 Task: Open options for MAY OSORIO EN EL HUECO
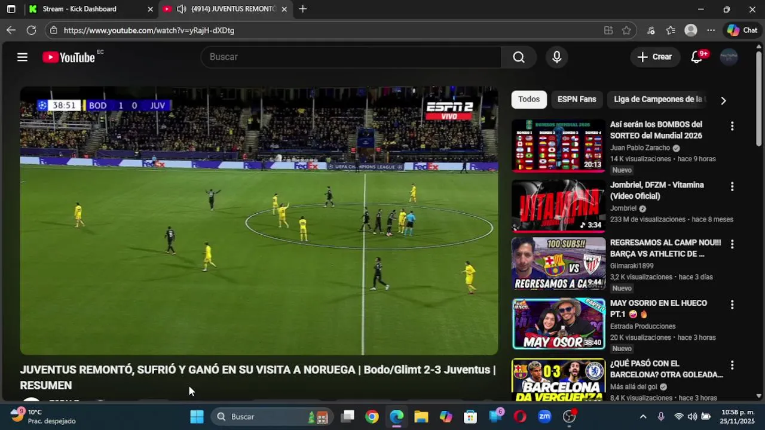732,305
